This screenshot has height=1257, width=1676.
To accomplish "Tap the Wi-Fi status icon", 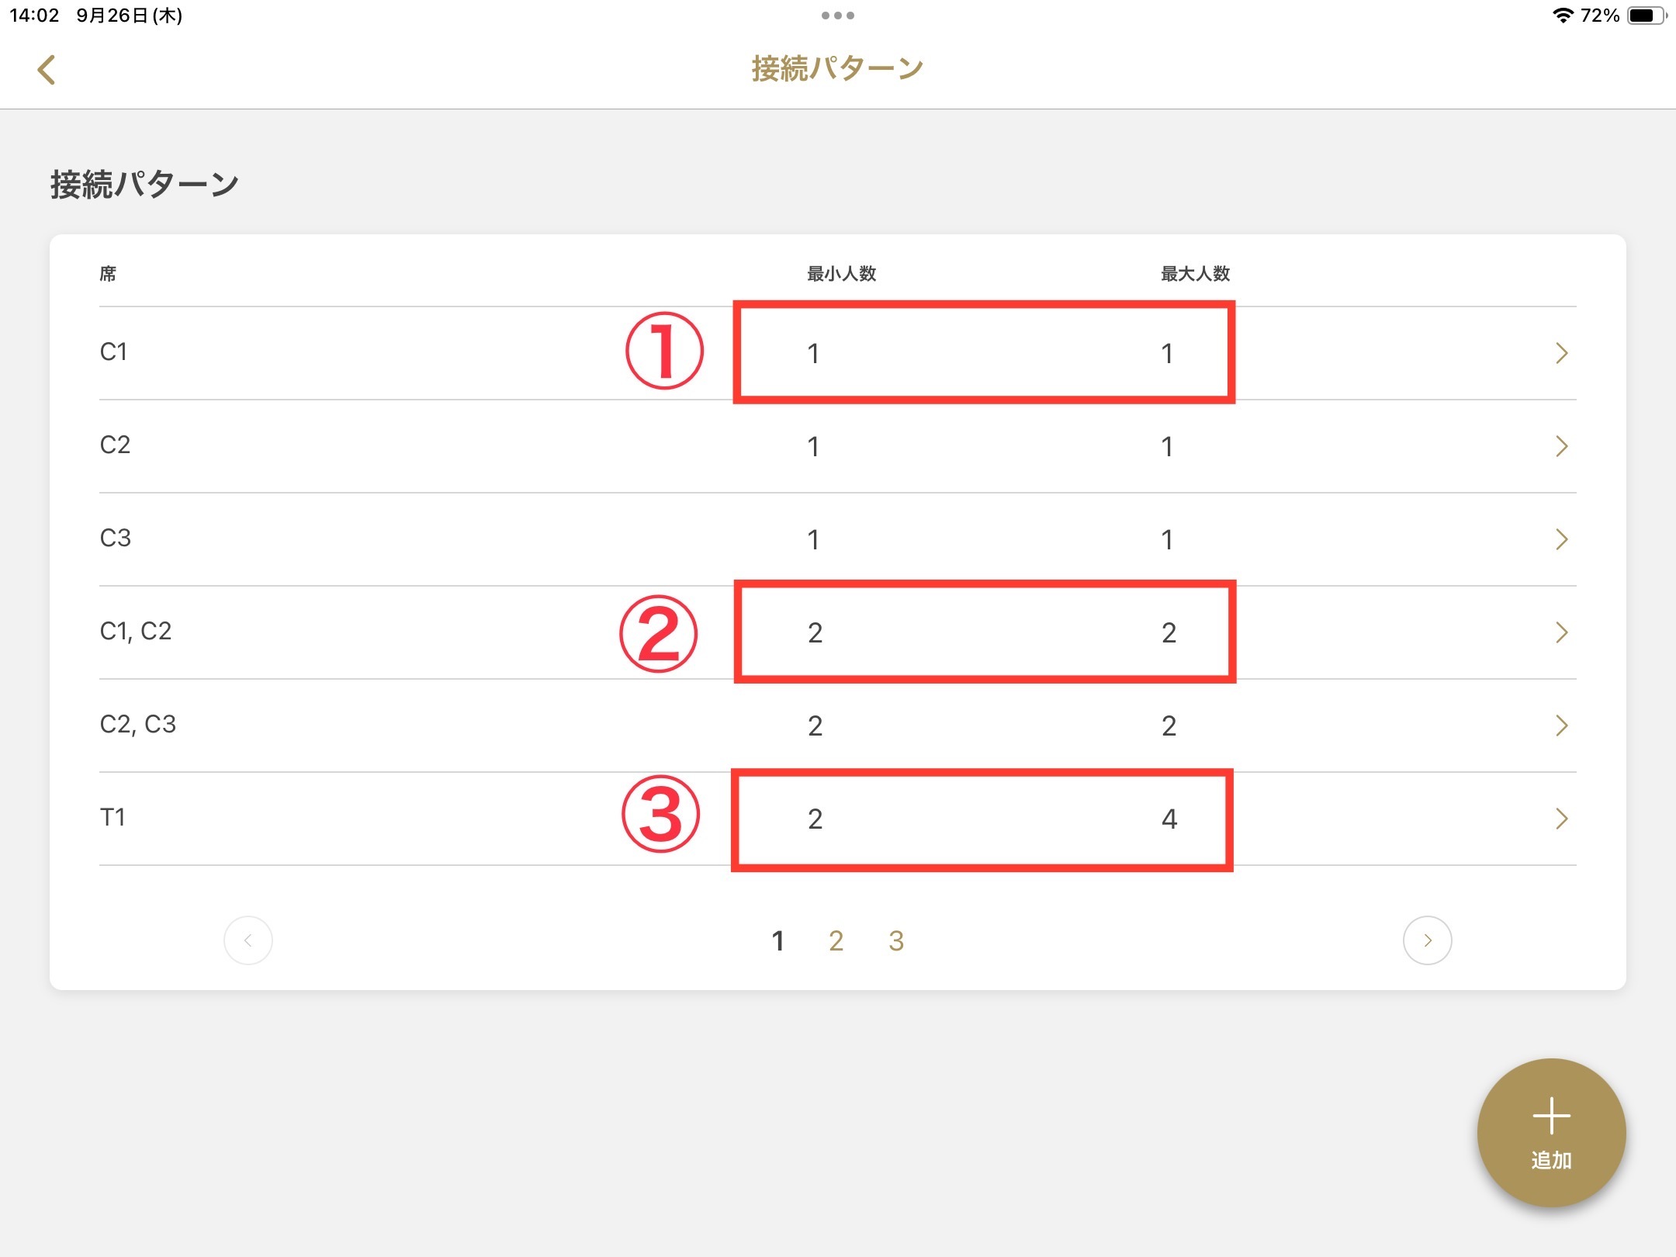I will [x=1562, y=16].
